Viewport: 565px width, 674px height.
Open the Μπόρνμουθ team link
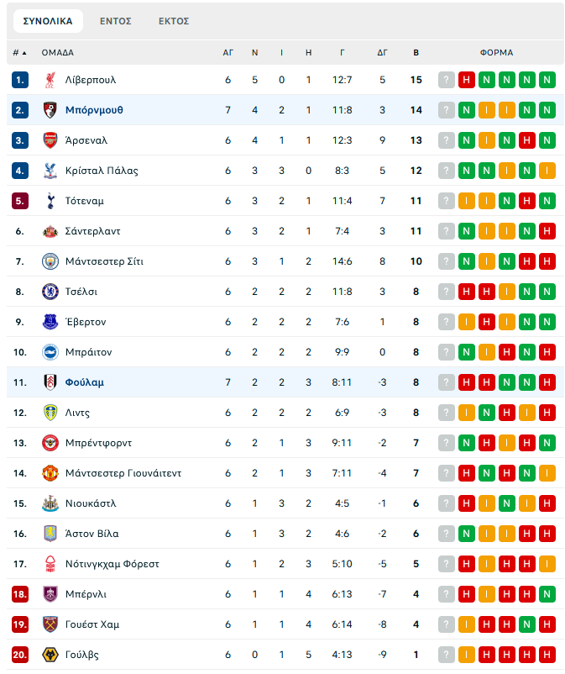point(94,110)
